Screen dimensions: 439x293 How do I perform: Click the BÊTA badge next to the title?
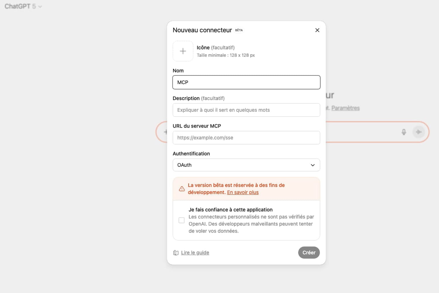click(x=239, y=30)
